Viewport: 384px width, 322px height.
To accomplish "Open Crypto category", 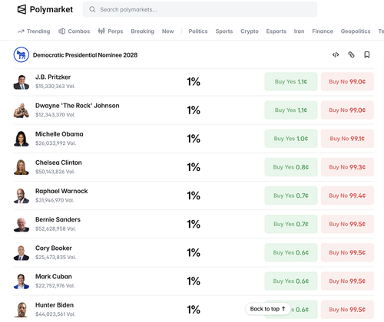I will [x=250, y=31].
